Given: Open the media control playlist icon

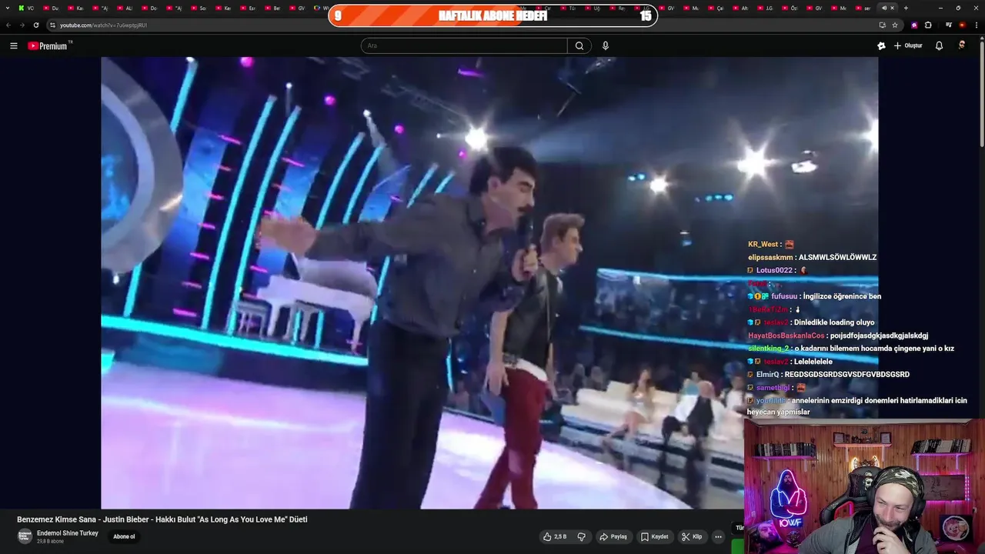Looking at the screenshot, I should 949,25.
